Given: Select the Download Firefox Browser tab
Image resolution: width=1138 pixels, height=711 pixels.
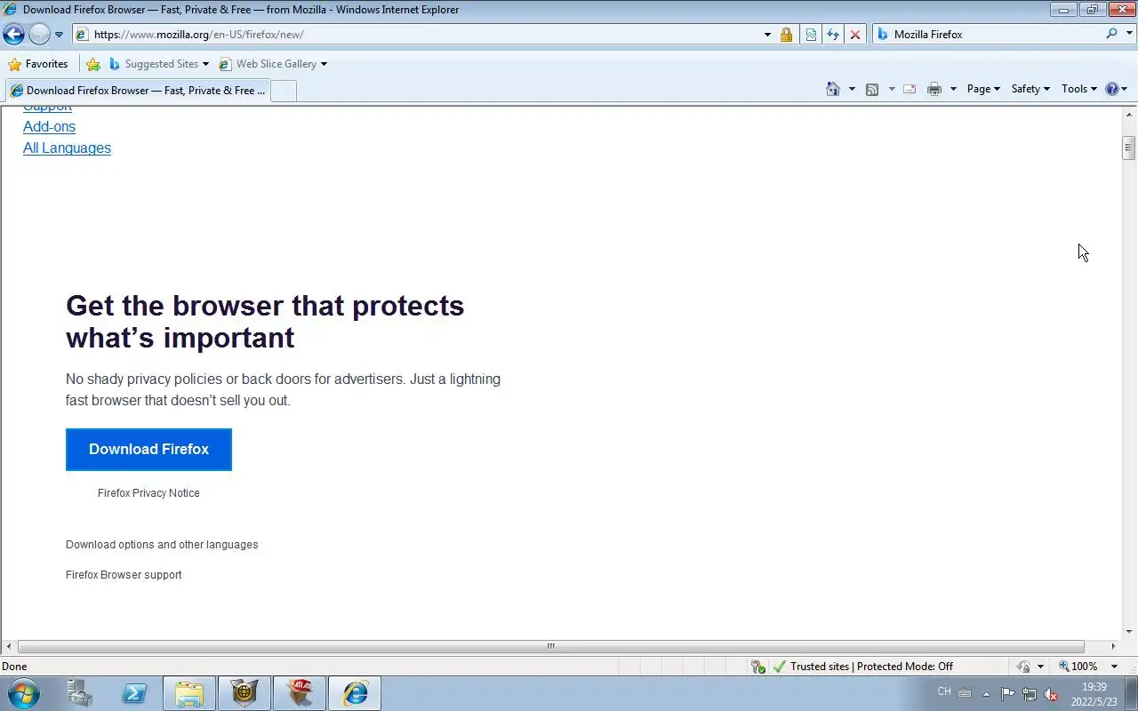Looking at the screenshot, I should tap(137, 91).
